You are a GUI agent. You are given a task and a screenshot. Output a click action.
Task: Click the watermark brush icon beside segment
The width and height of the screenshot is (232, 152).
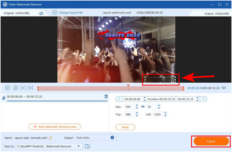pos(4,98)
